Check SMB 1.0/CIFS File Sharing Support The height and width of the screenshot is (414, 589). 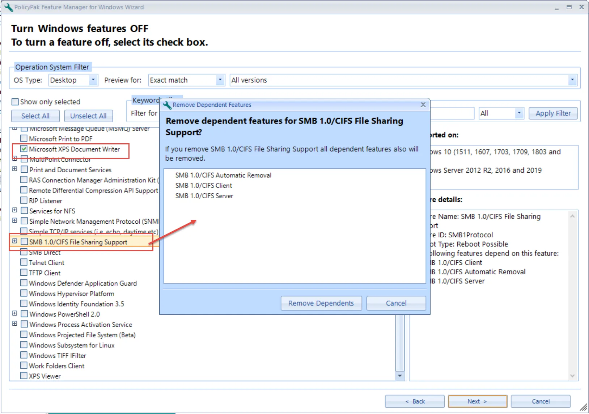24,241
